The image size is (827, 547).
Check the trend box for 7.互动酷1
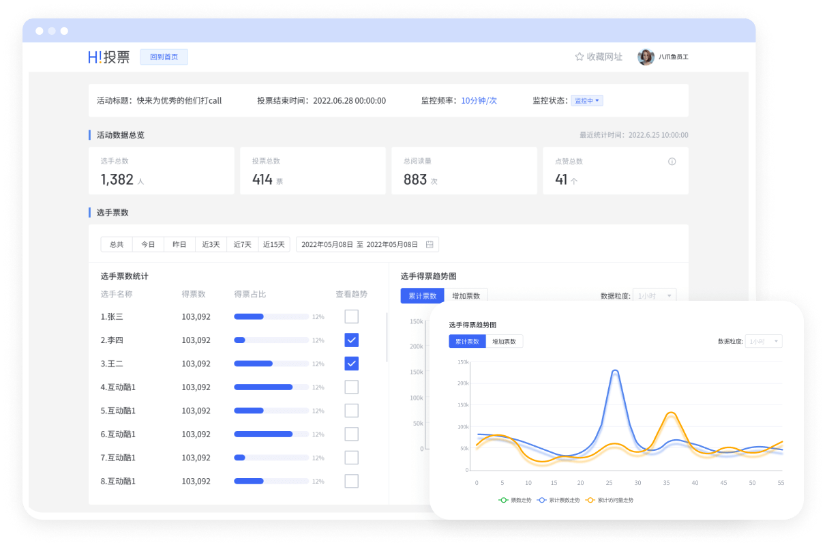[x=351, y=458]
